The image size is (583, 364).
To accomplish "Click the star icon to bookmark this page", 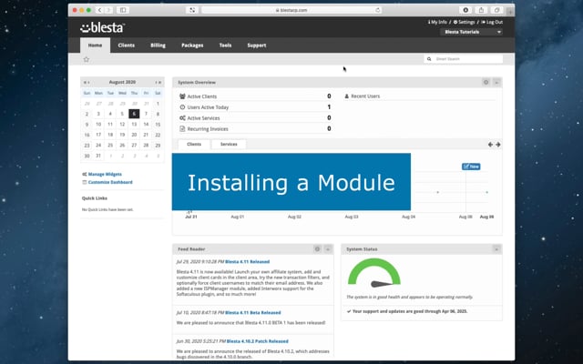I will [x=87, y=59].
